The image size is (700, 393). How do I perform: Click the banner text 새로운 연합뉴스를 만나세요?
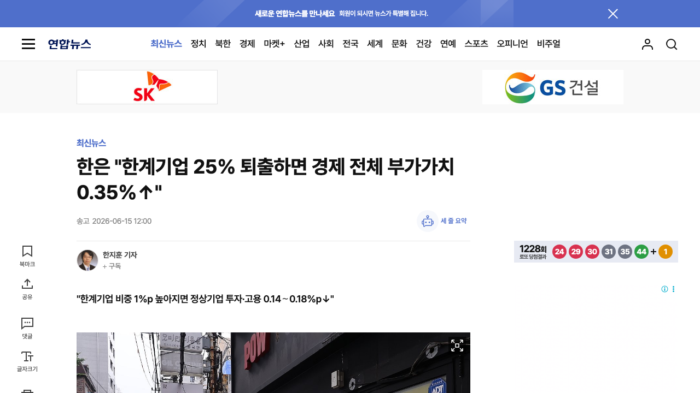coord(295,14)
